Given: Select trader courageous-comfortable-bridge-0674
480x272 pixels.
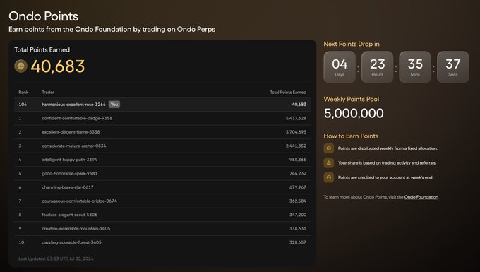Looking at the screenshot, I should click(79, 201).
